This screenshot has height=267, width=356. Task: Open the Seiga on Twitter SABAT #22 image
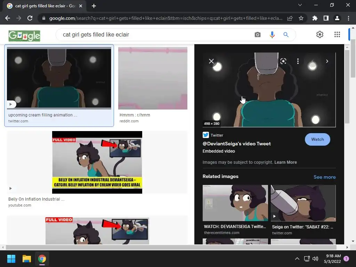[303, 203]
